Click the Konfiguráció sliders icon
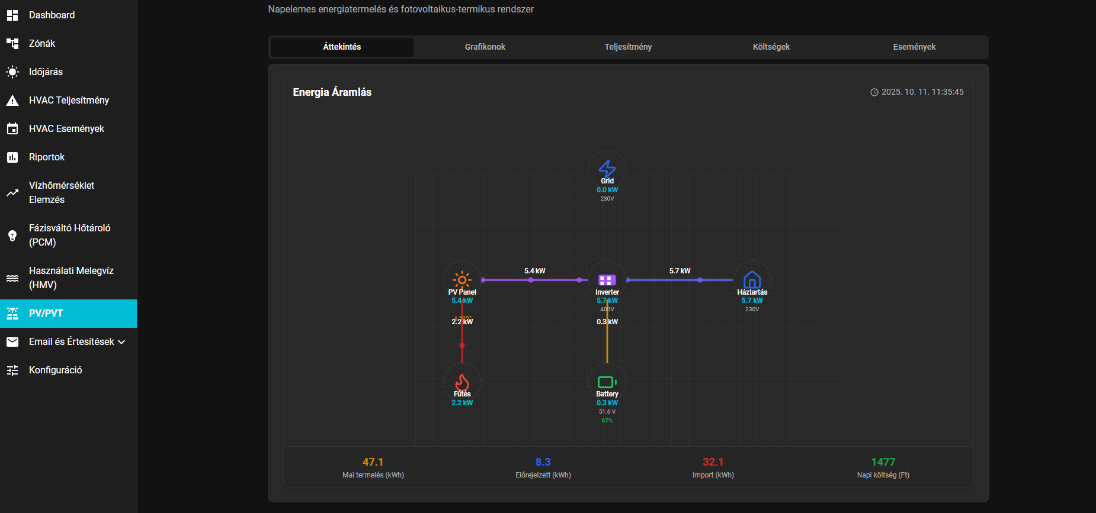Image resolution: width=1096 pixels, height=513 pixels. click(x=12, y=370)
